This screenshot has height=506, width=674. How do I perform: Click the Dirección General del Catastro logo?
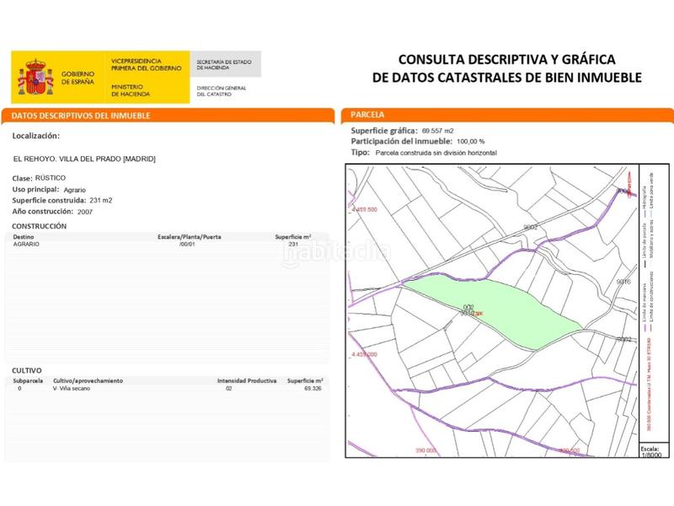[x=222, y=90]
